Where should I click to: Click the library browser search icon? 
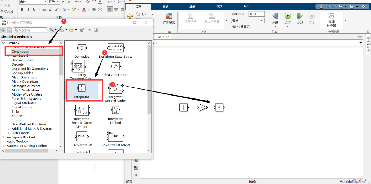pyautogui.click(x=52, y=30)
